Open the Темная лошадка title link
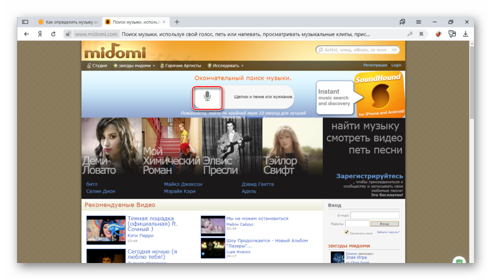The image size is (491, 280). point(152,224)
